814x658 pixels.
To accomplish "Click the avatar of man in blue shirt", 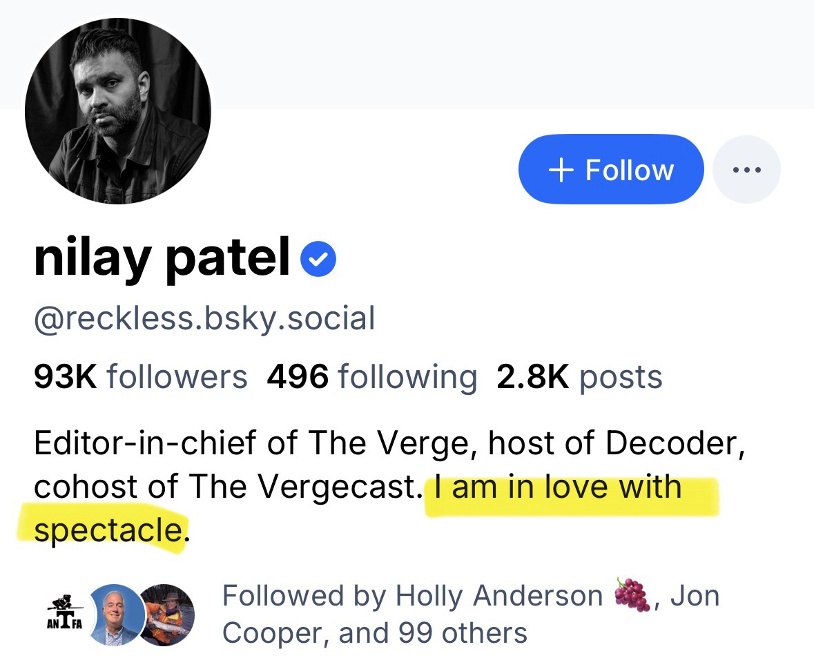I will coord(116,614).
